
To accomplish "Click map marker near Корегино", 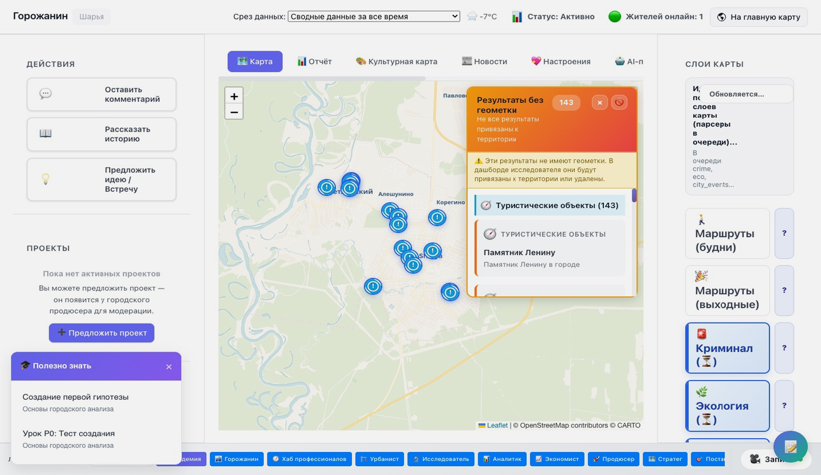I will [x=437, y=218].
